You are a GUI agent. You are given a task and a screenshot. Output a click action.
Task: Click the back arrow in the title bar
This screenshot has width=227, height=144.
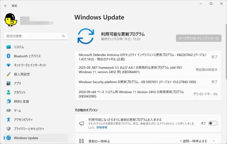(6, 6)
